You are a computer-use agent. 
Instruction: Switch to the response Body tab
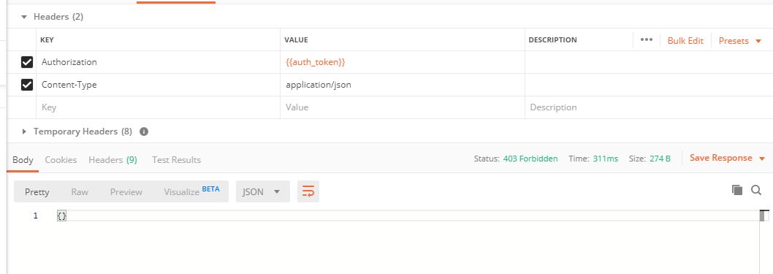23,160
